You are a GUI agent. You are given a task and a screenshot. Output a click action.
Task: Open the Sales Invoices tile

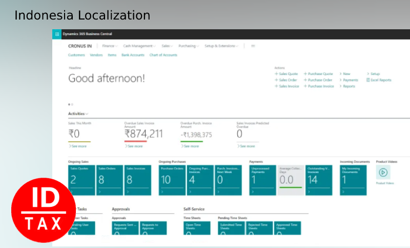click(x=138, y=180)
